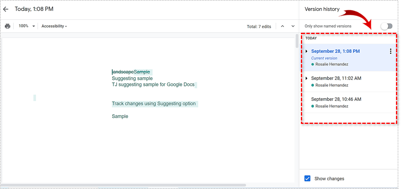
Task: Click the Track changes using Suggesting option line
Action: pos(154,103)
